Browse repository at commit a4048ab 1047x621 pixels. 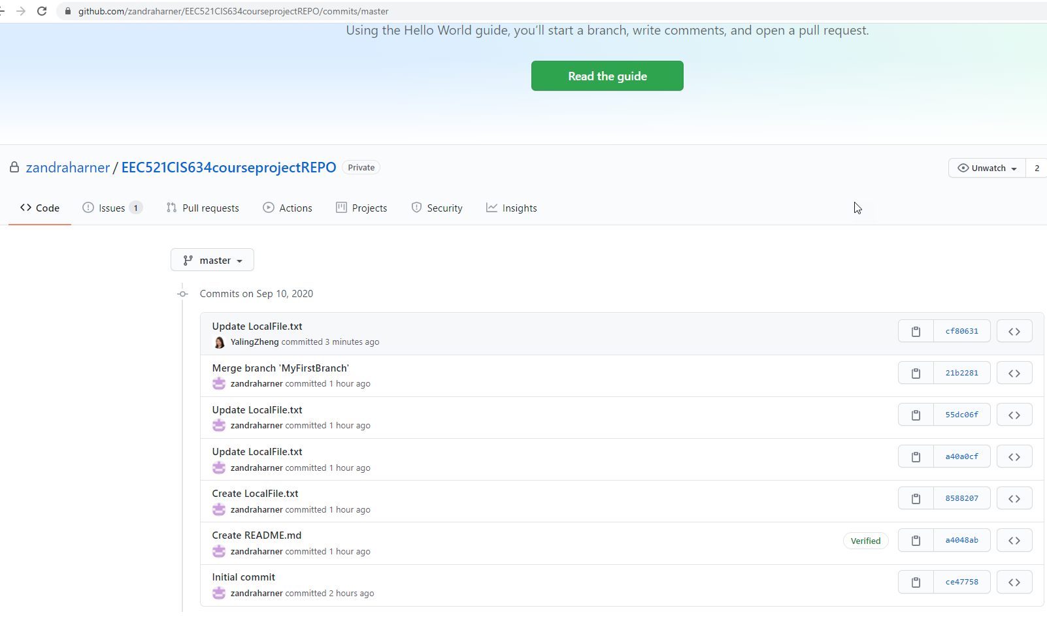1014,540
